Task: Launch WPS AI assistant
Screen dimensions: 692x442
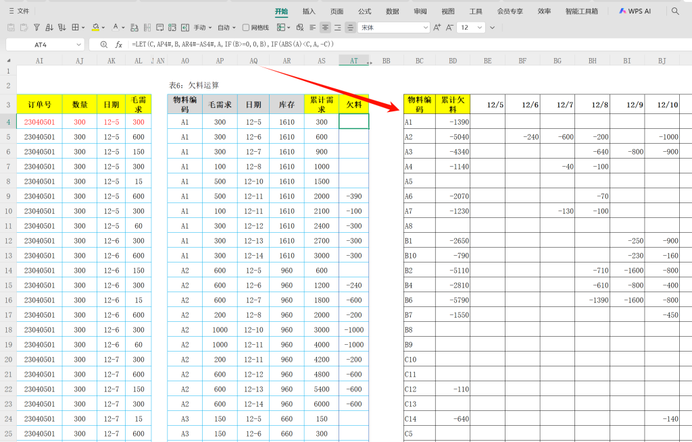Action: tap(635, 11)
